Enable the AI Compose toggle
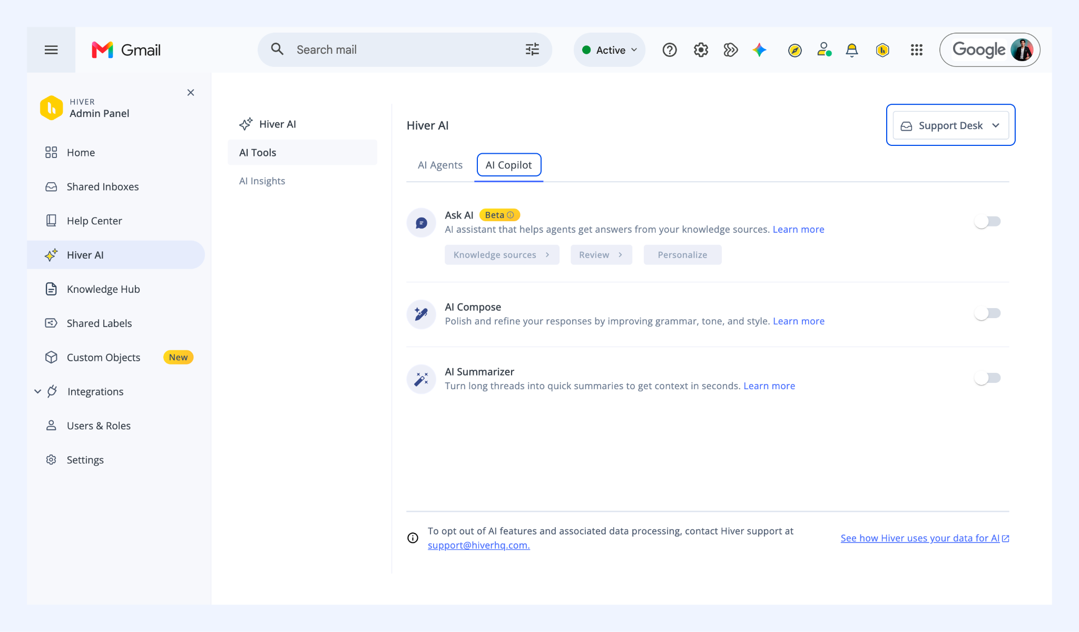Image resolution: width=1079 pixels, height=632 pixels. 987,313
